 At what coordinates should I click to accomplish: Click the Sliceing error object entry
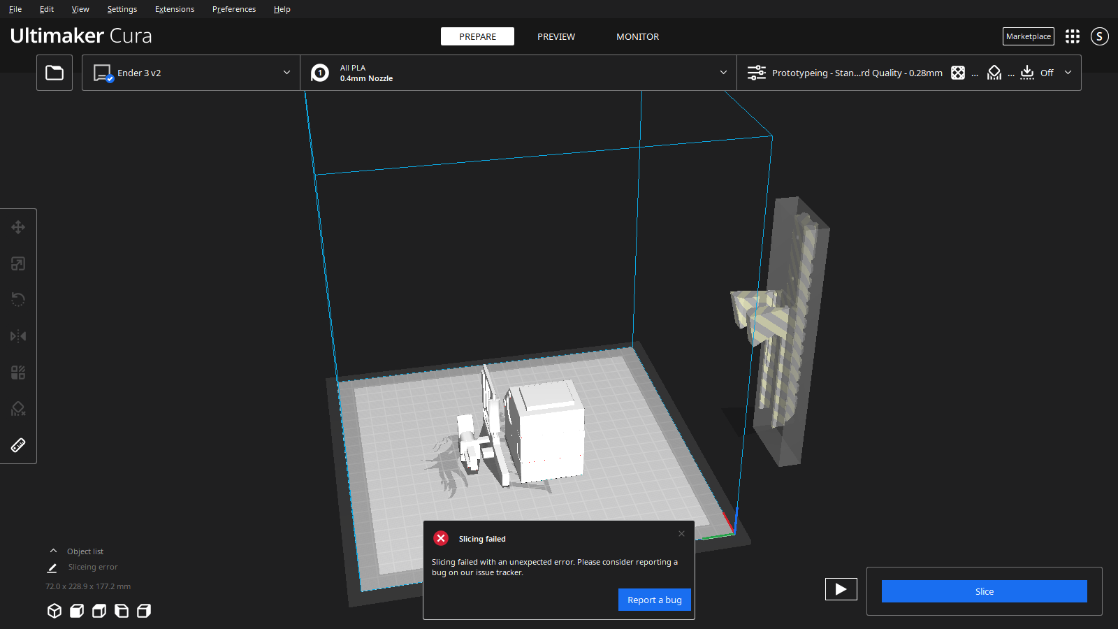[x=93, y=567]
